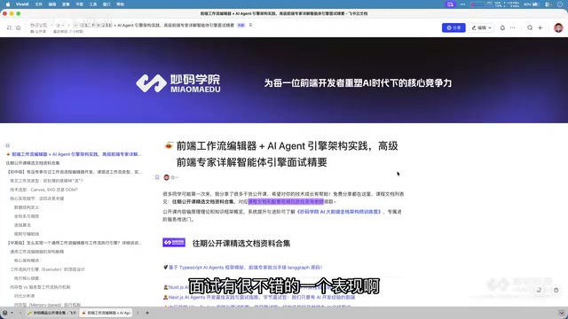Click the author avatar below the document title

click(167, 177)
